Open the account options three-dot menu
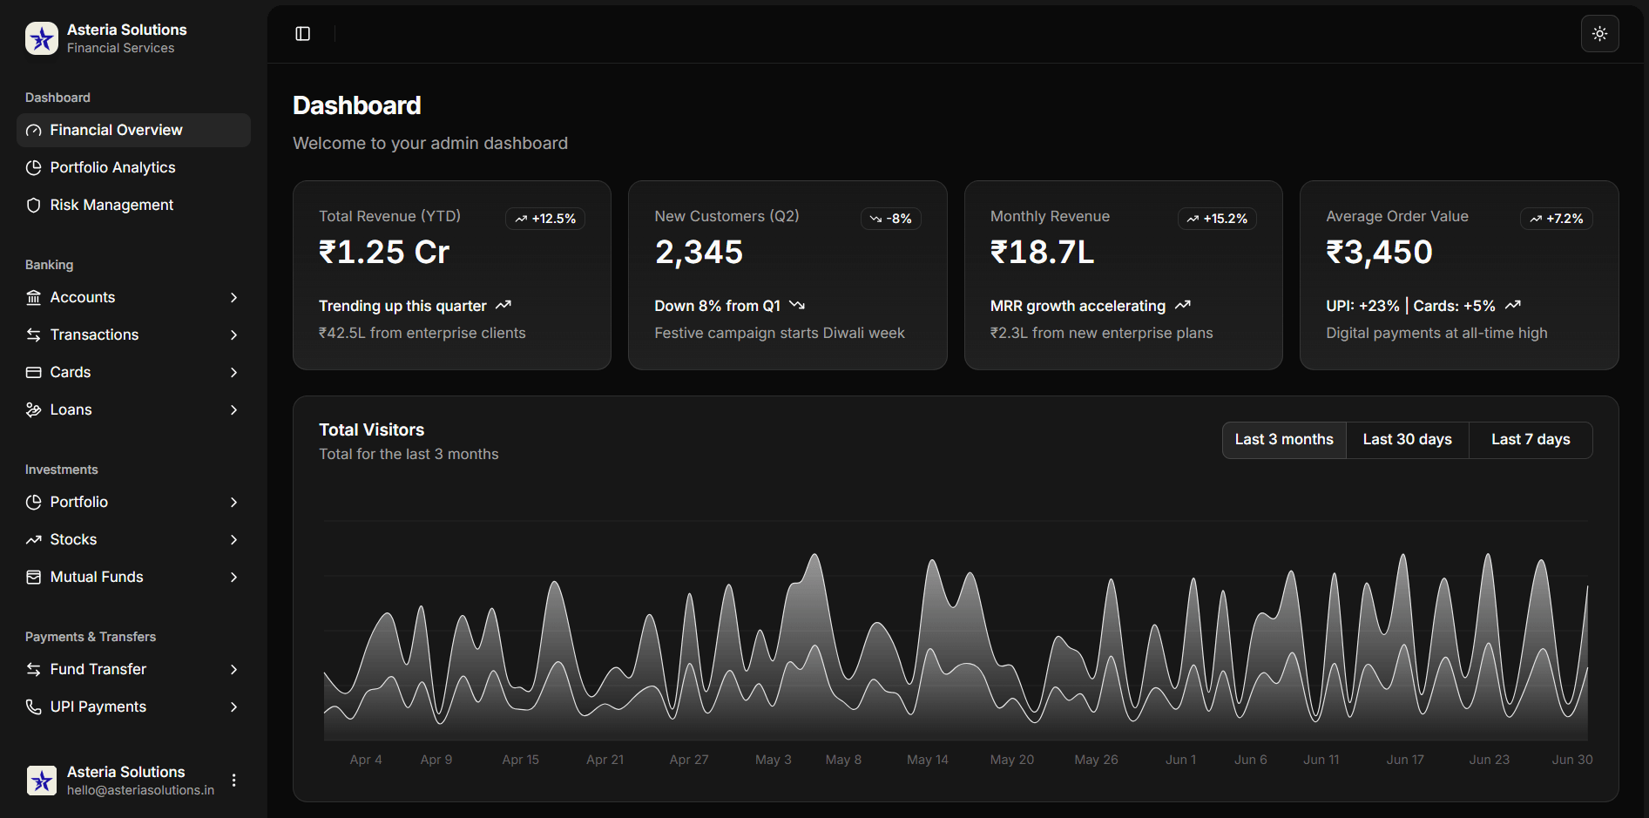Screen dimensions: 1649x818 tap(233, 781)
